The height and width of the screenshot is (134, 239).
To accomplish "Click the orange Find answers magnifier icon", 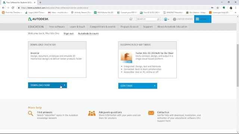I will pyautogui.click(x=31, y=114).
